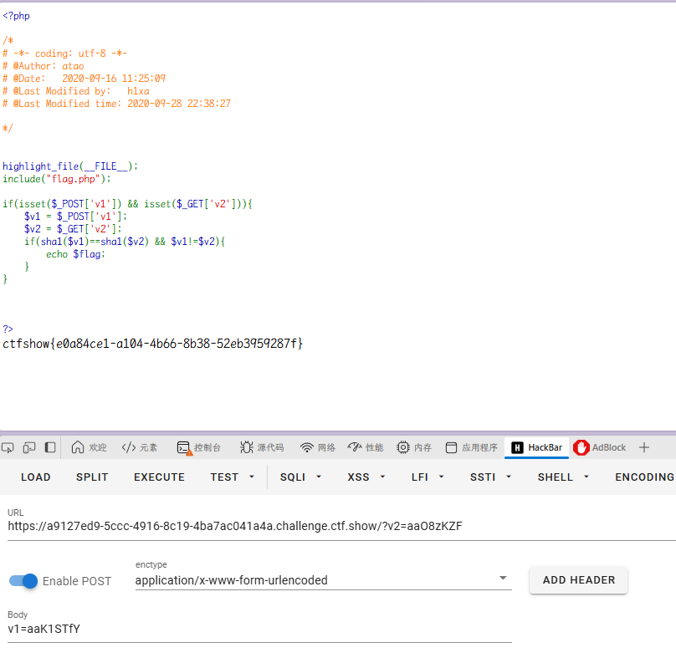Open the enctype dropdown selector
Viewport: 676px width, 658px height.
click(323, 580)
